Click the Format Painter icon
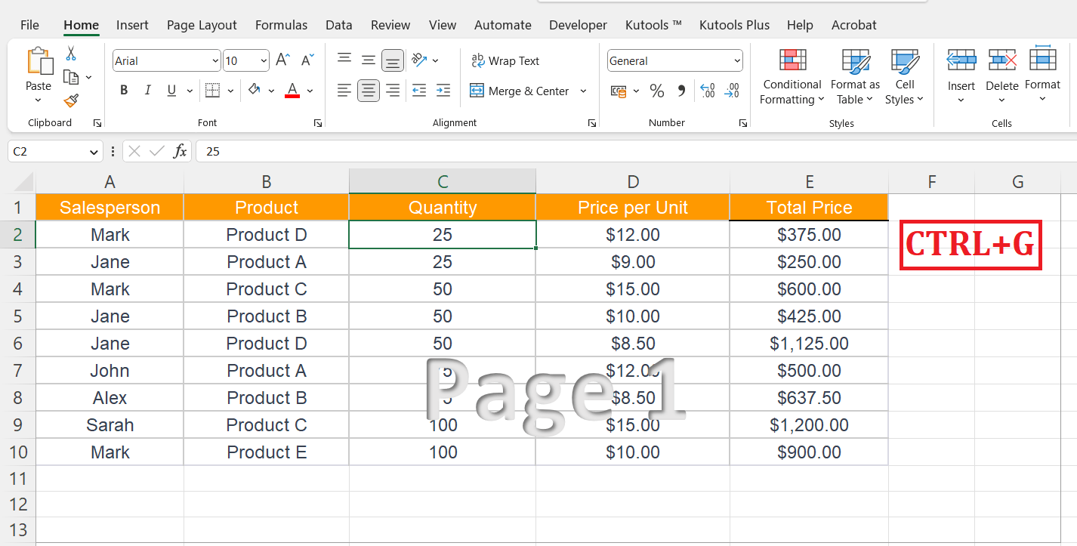 point(72,100)
